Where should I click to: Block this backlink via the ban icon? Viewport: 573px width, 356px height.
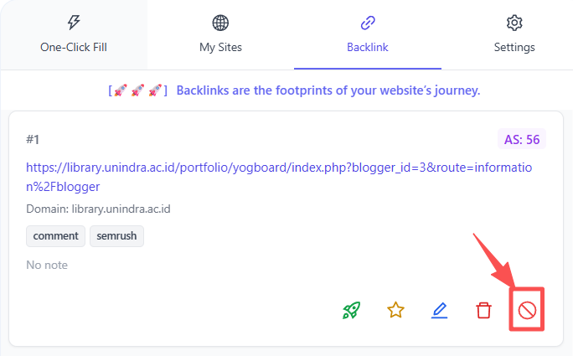527,311
